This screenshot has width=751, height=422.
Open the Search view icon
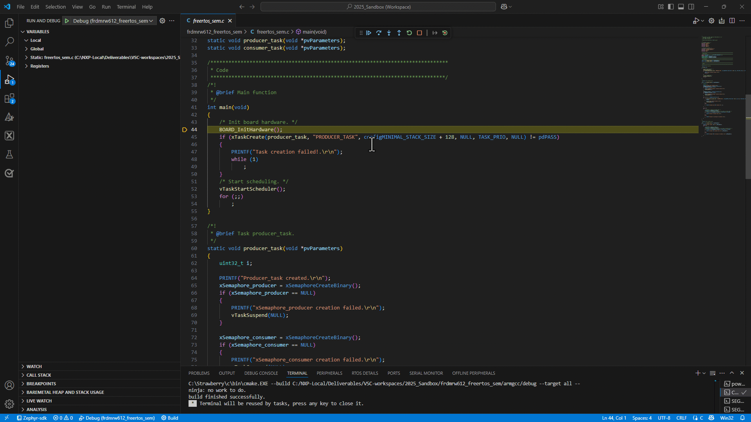click(9, 41)
